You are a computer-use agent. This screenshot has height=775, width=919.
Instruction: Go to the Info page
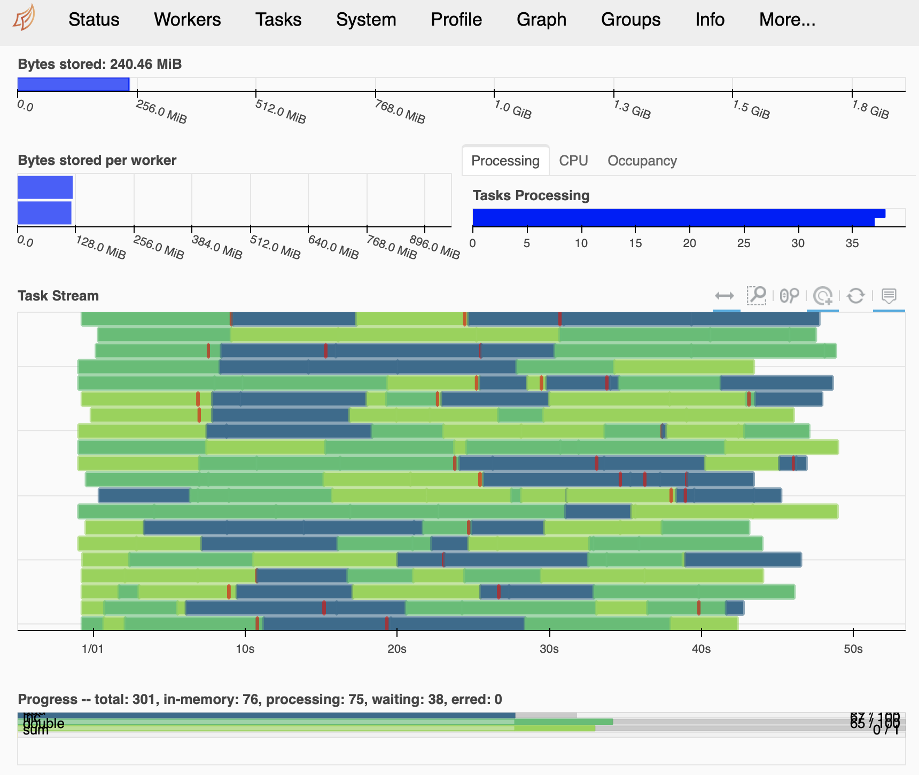point(710,20)
